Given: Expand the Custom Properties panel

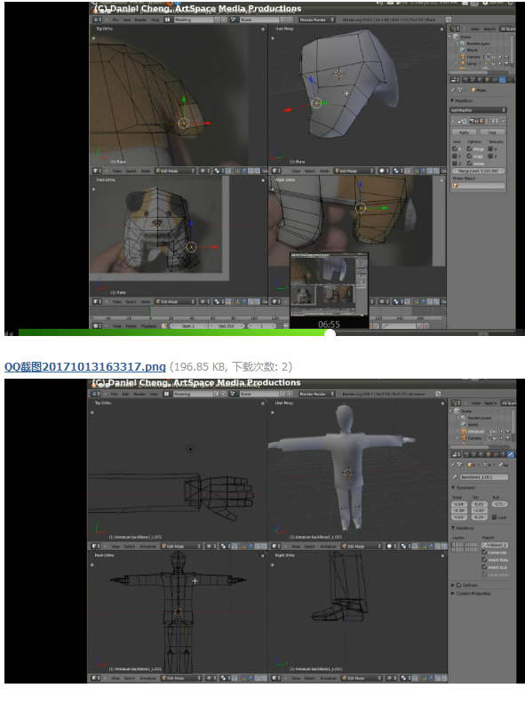Looking at the screenshot, I should [471, 594].
